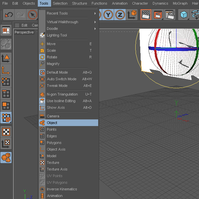Click the layout switcher icon in left palette
Viewport: 199px width, 199px height.
point(6,31)
